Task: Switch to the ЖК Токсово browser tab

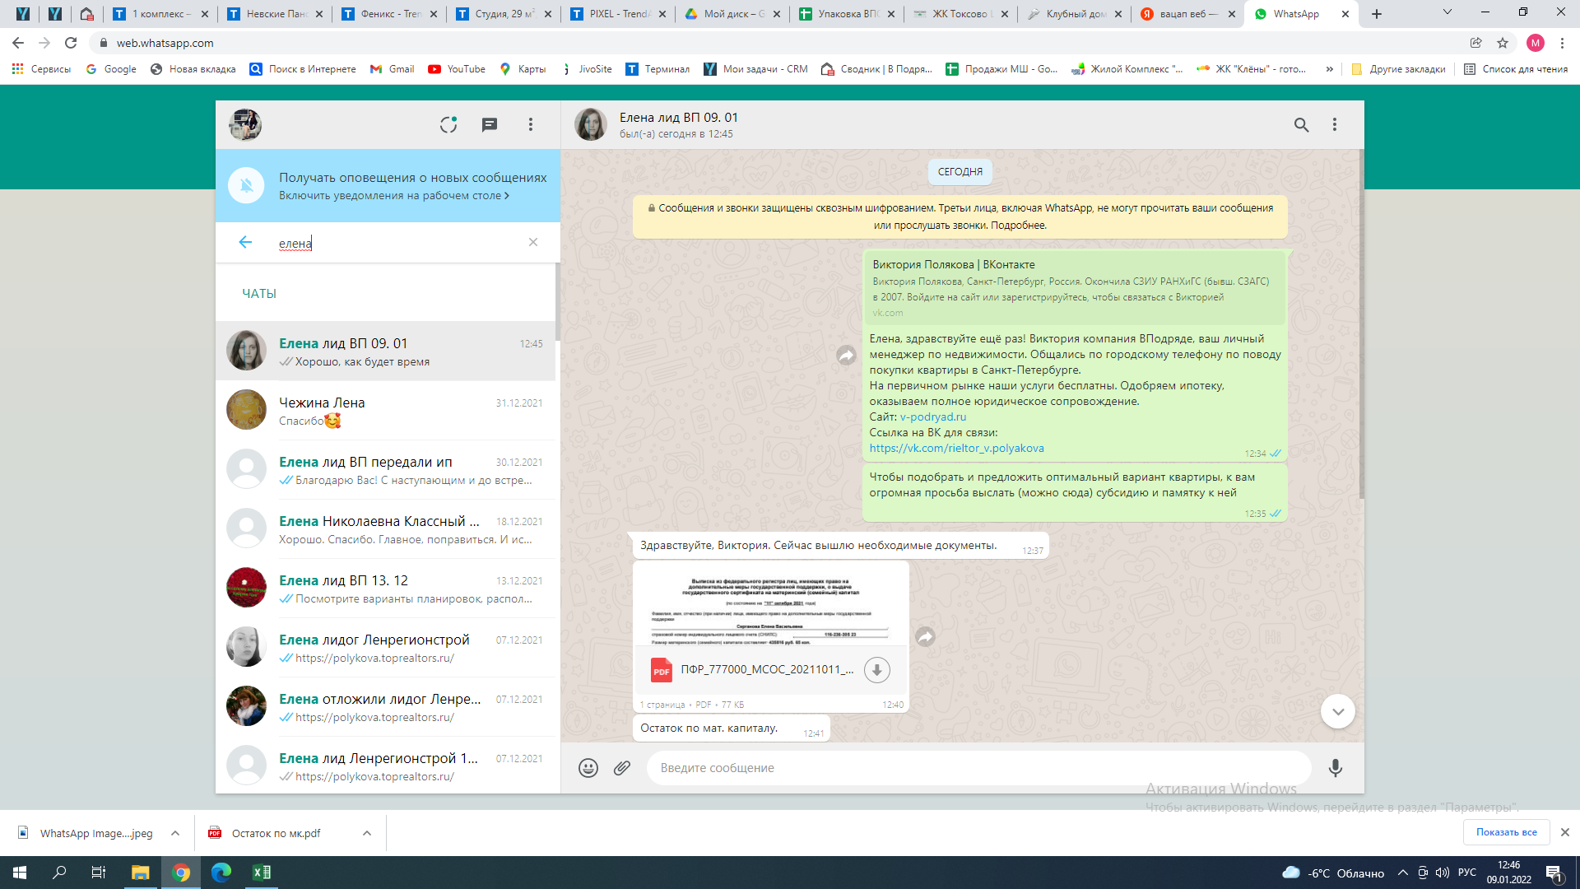Action: pyautogui.click(x=960, y=14)
